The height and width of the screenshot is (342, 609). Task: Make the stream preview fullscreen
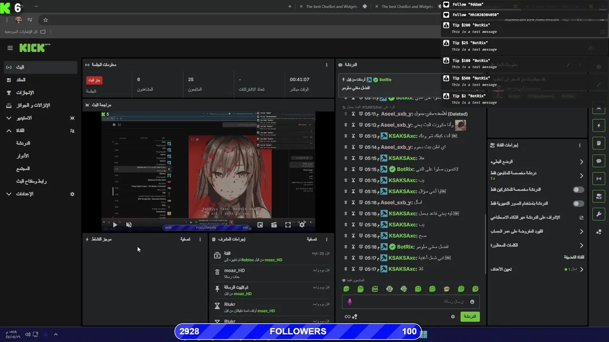pos(288,225)
